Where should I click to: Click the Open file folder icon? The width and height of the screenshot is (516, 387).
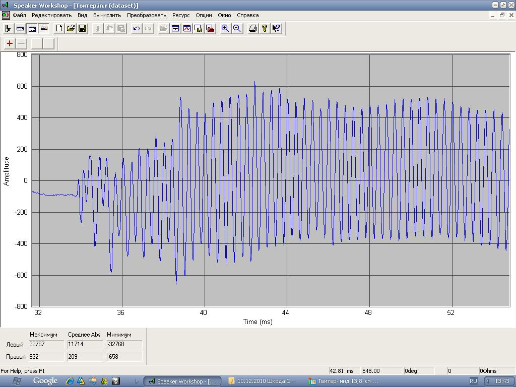pos(71,29)
